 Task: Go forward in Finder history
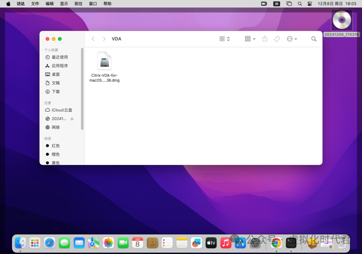point(104,39)
